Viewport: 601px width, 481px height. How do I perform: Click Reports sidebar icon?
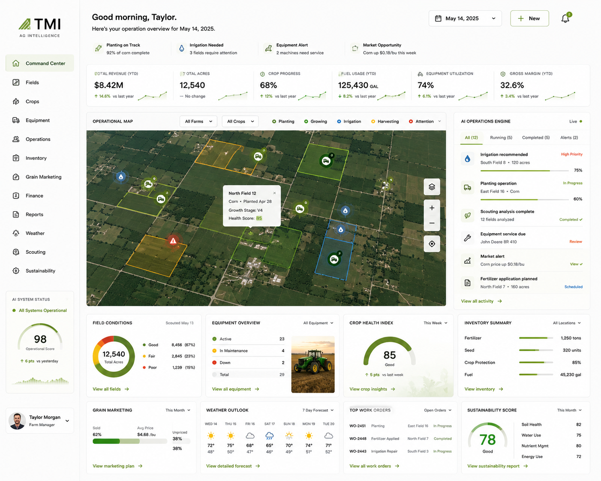[16, 214]
